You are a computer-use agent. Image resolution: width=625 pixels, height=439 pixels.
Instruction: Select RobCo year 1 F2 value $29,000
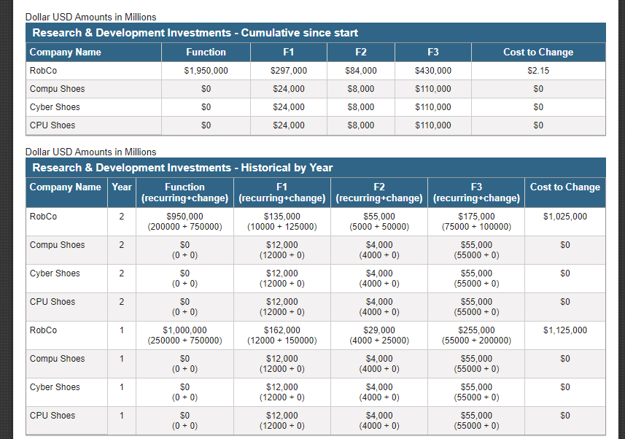(379, 330)
